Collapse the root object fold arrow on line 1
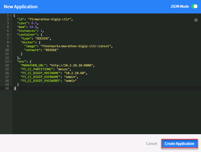The image size is (201, 152). [x=11, y=16]
